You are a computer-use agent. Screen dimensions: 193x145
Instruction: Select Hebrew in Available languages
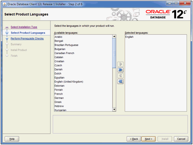pos(83,106)
